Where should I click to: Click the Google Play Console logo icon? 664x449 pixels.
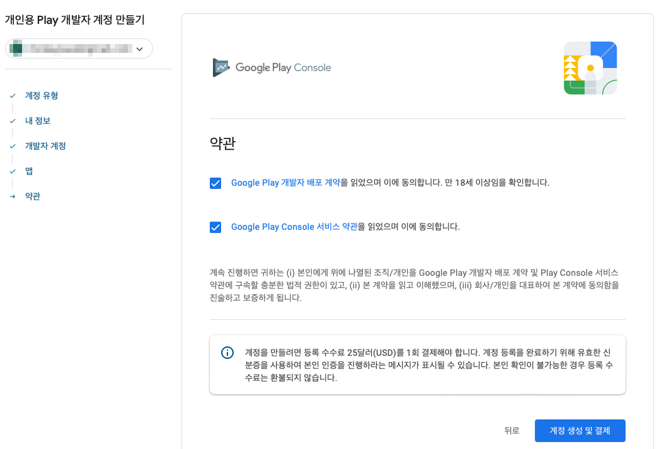pyautogui.click(x=220, y=68)
